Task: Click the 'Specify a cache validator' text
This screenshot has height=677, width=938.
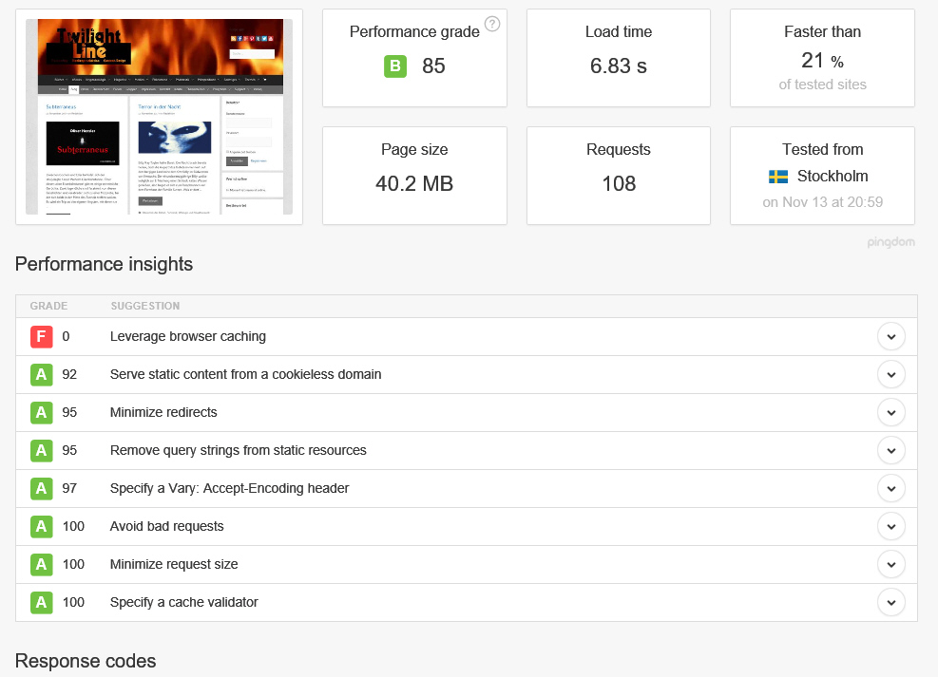Action: (184, 602)
